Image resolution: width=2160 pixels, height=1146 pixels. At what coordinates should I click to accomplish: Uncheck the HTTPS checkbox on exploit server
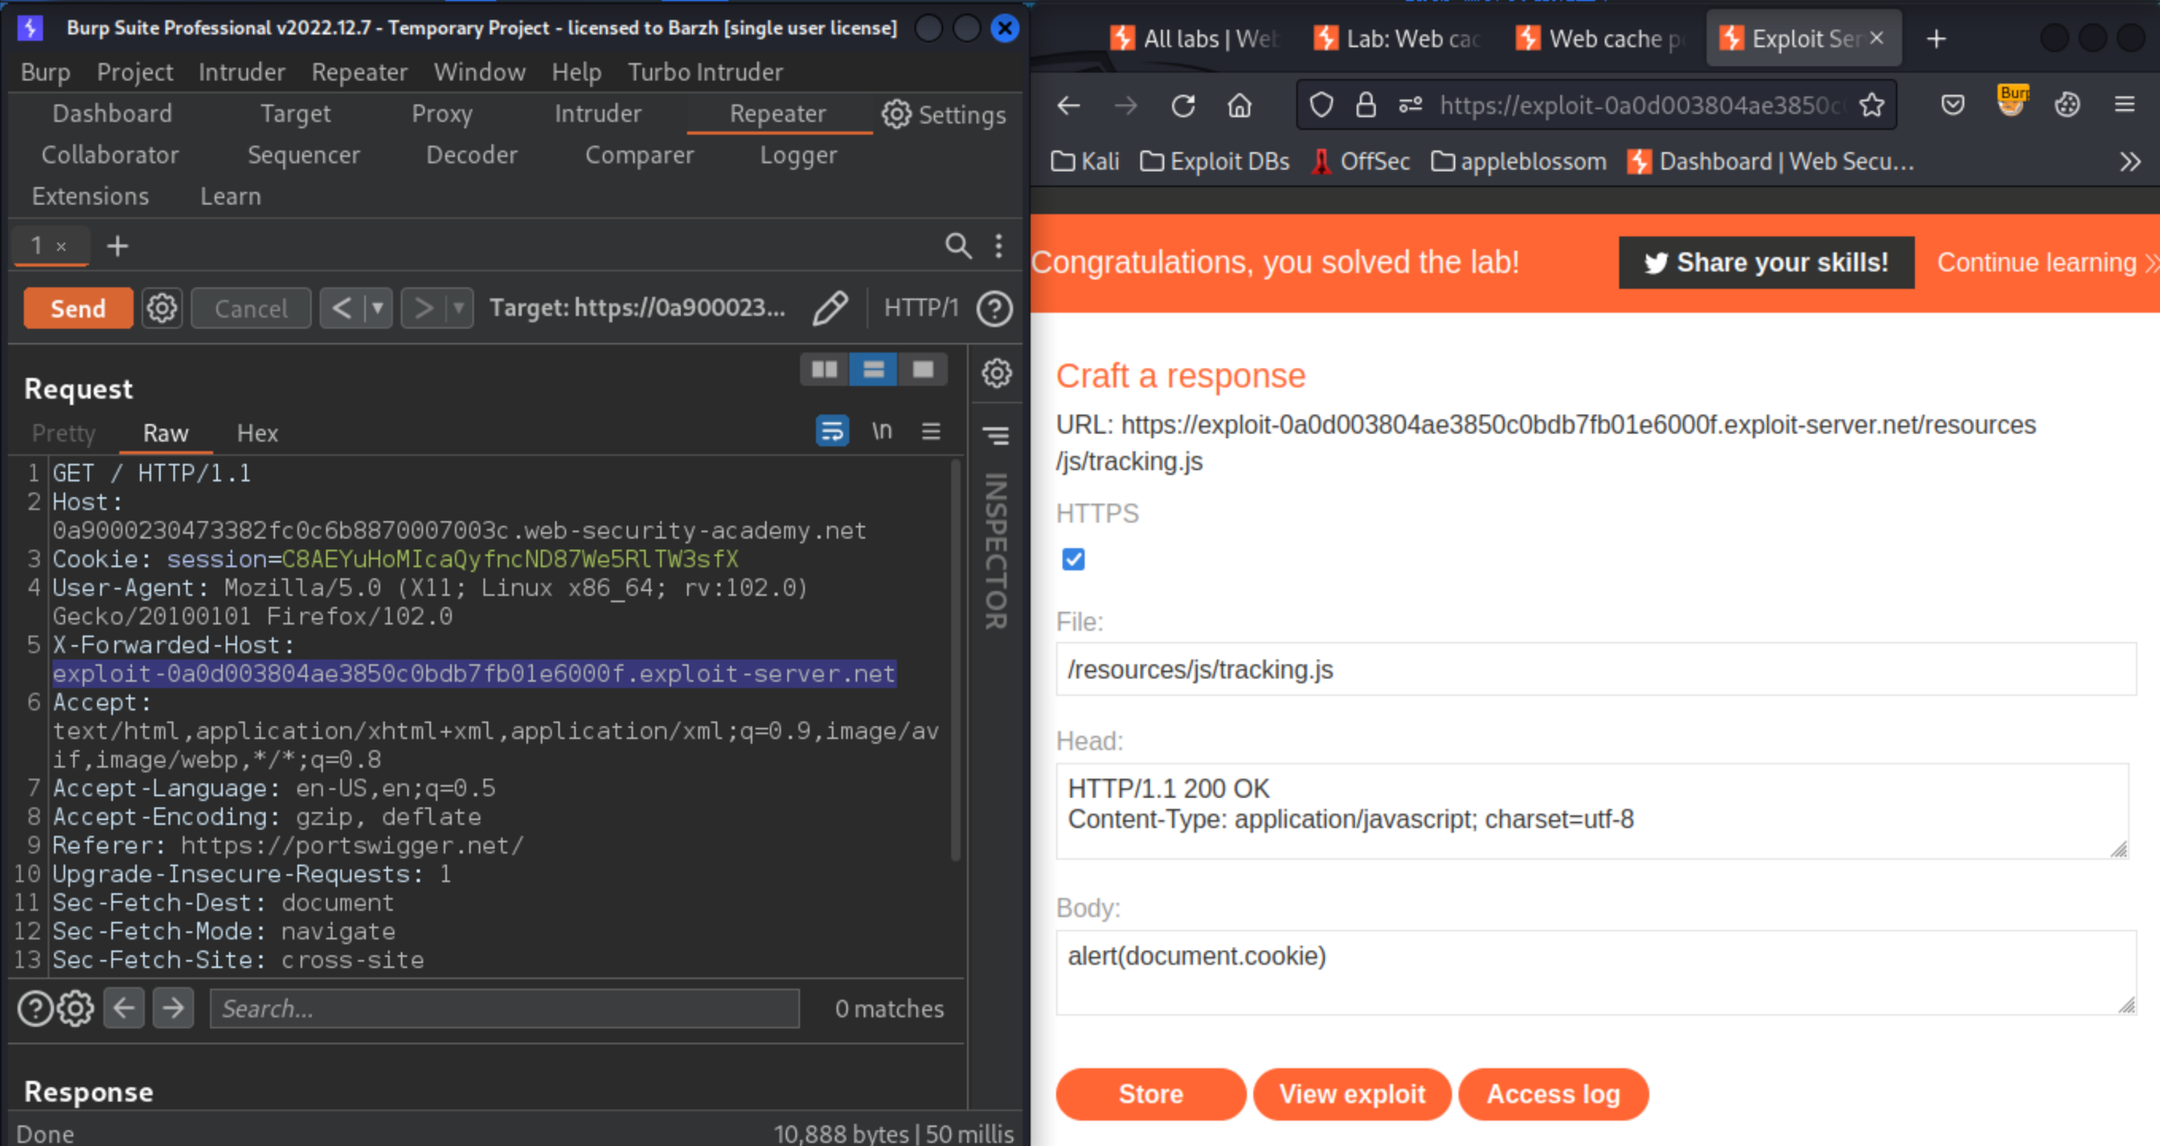tap(1072, 559)
